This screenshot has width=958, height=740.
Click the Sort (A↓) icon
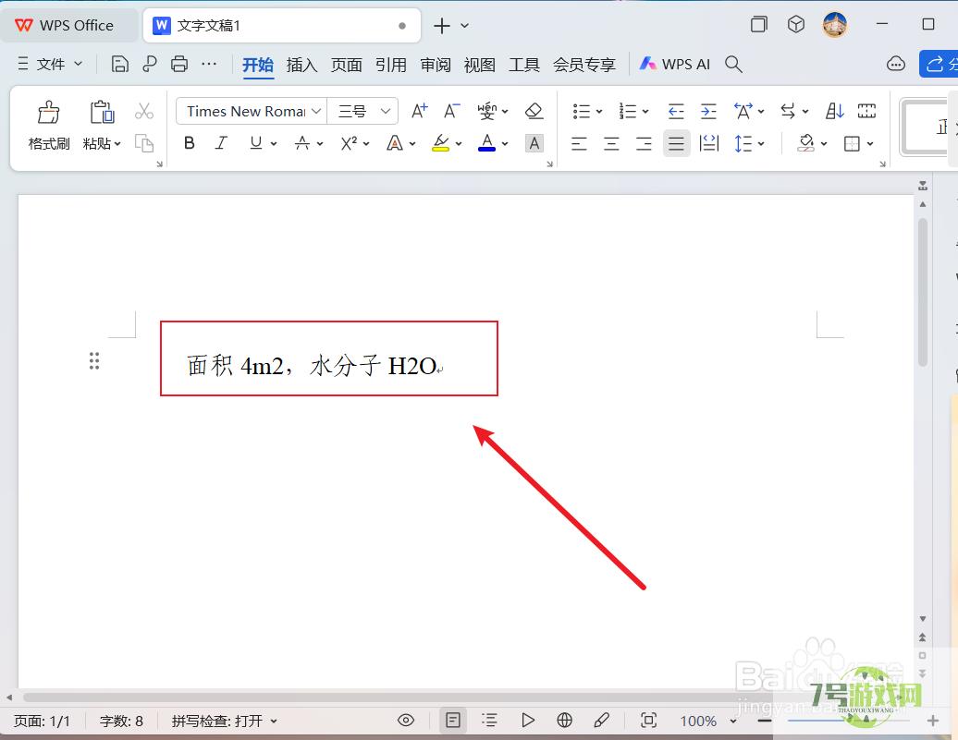(x=835, y=111)
